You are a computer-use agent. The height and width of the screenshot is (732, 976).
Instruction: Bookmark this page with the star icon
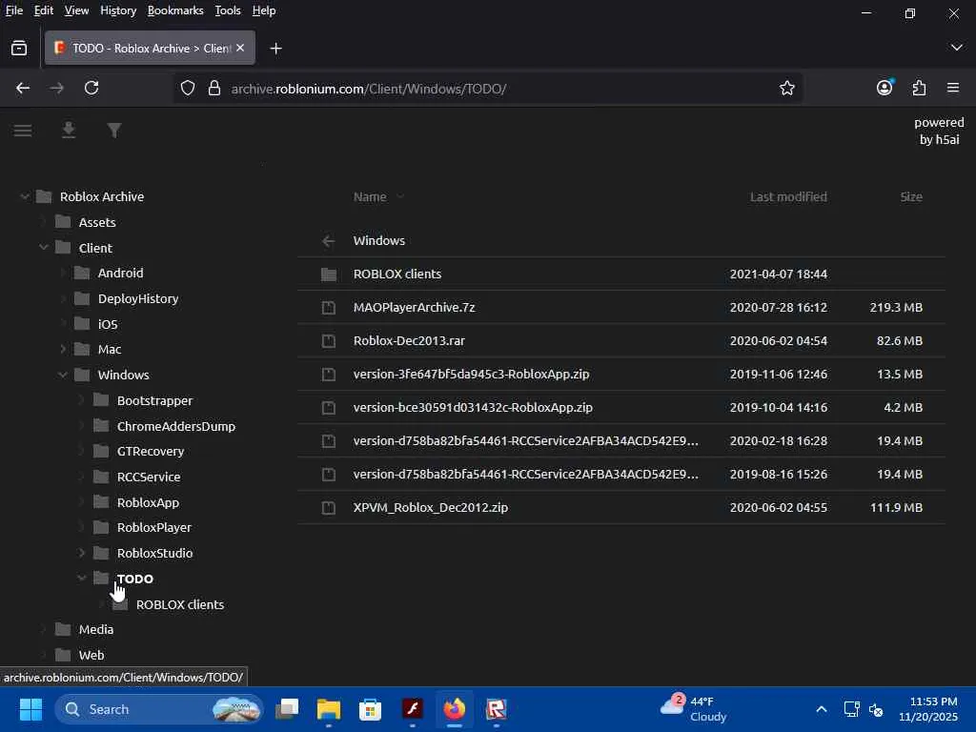pos(786,88)
